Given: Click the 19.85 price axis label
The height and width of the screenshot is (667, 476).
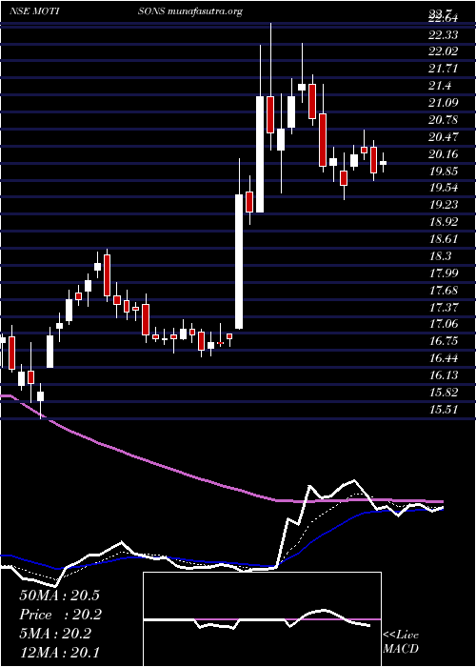Looking at the screenshot, I should click(x=445, y=171).
